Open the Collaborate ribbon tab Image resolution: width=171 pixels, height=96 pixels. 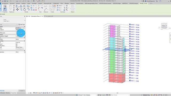click(56, 3)
